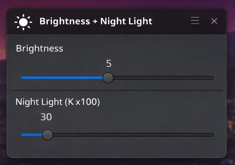Set Night Light to maximum at track's right end

(213, 135)
